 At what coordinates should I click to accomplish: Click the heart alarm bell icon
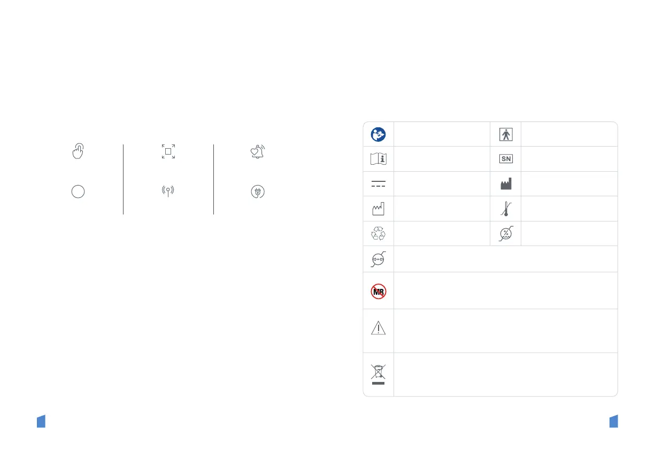258,152
